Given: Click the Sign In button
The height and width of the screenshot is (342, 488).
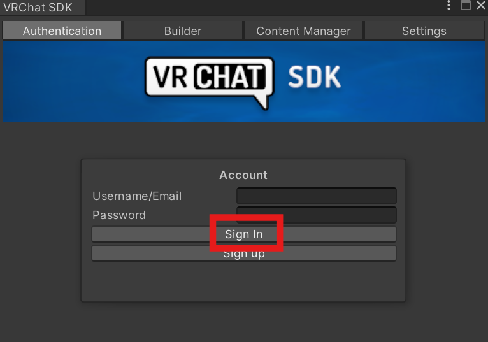Looking at the screenshot, I should tap(244, 234).
